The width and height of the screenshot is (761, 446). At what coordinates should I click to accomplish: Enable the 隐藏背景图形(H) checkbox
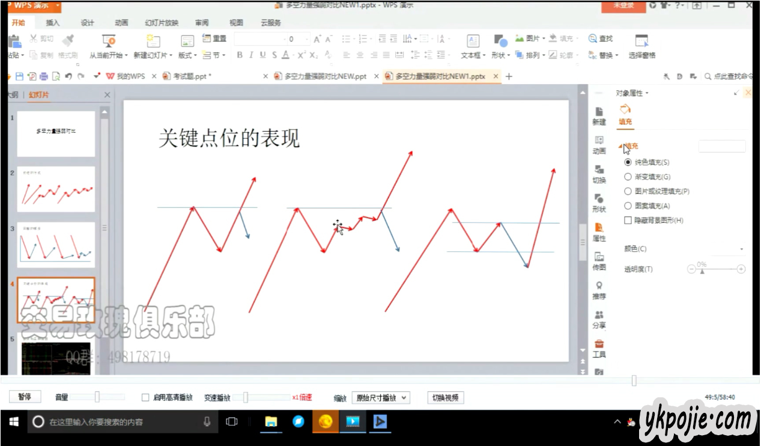628,221
